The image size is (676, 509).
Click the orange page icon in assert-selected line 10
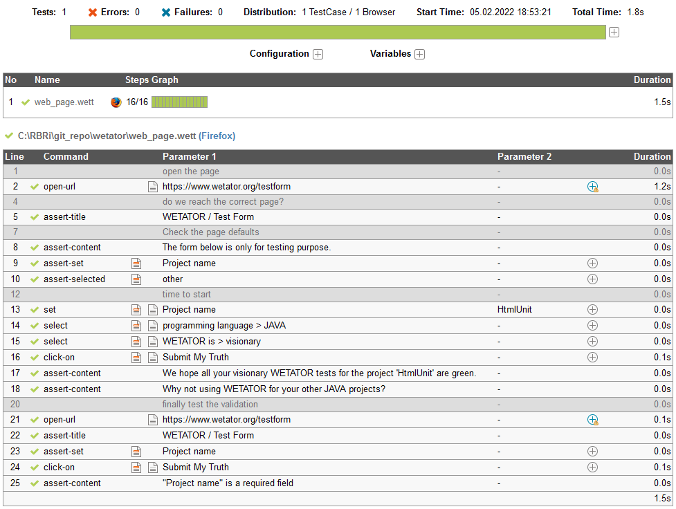(x=137, y=279)
